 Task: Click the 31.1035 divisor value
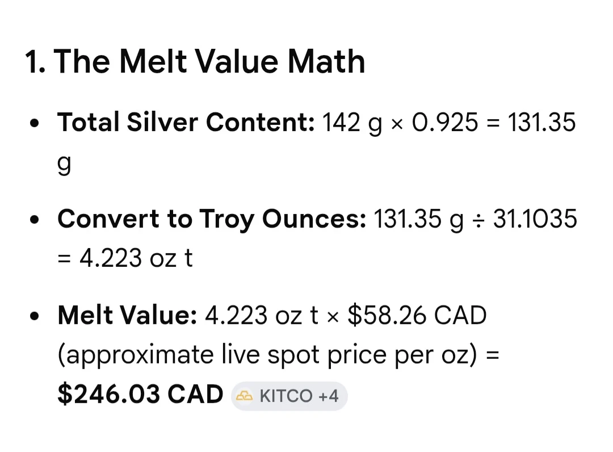pyautogui.click(x=535, y=219)
